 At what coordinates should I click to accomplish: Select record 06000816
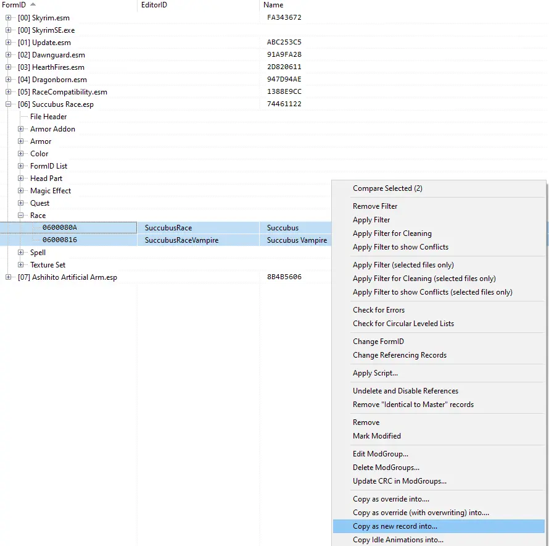click(x=59, y=240)
